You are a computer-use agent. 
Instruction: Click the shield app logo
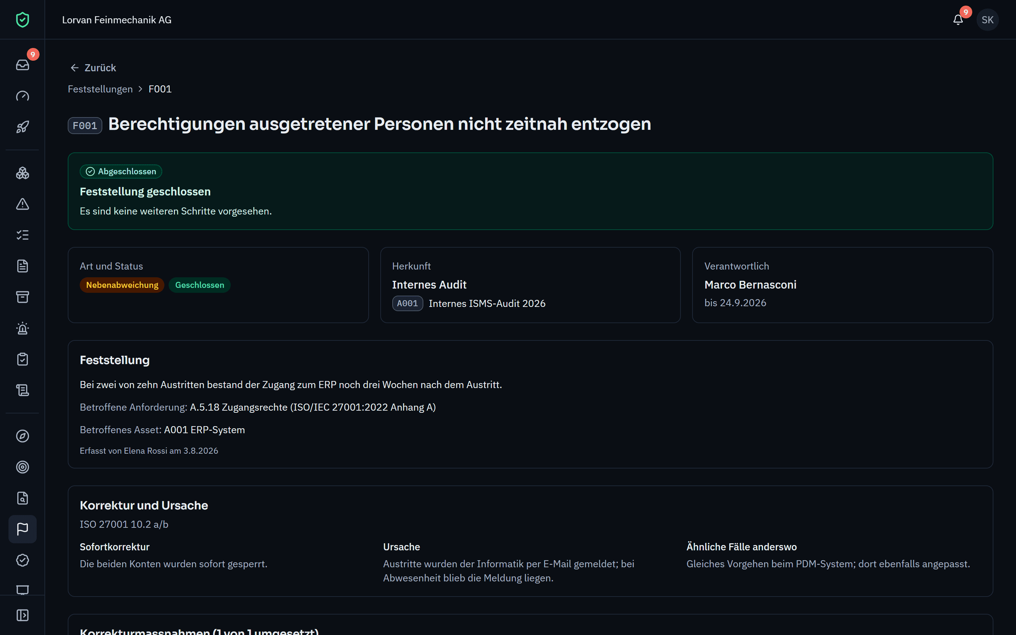click(x=22, y=20)
